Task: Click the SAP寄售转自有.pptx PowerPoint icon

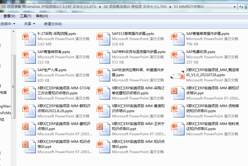Action: tap(29, 57)
